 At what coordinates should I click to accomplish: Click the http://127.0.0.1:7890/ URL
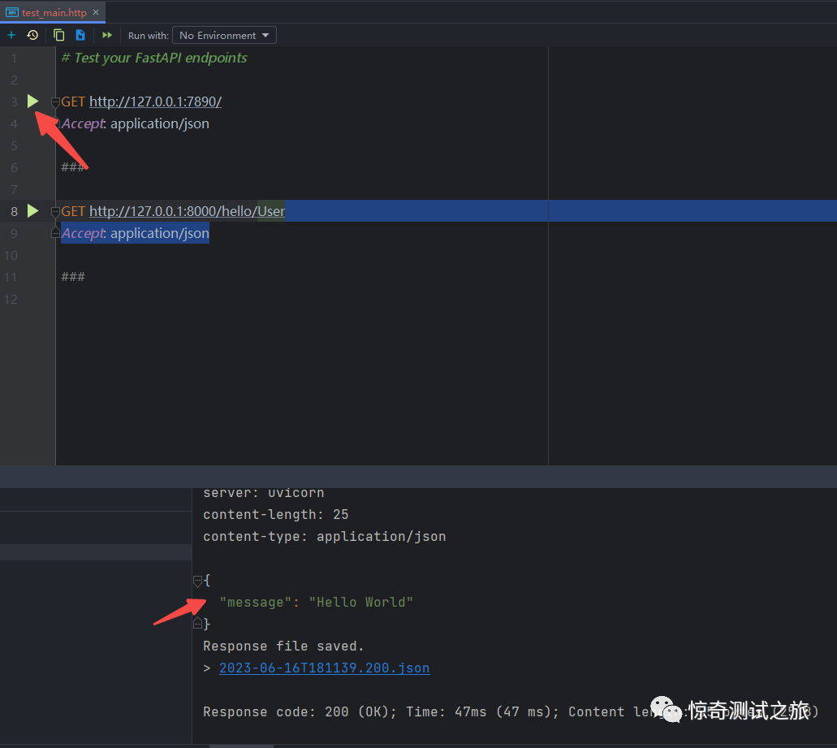click(x=155, y=101)
